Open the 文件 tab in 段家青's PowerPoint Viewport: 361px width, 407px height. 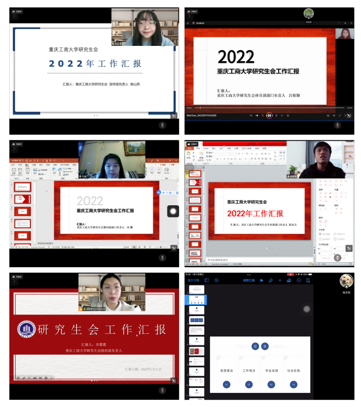click(x=189, y=148)
